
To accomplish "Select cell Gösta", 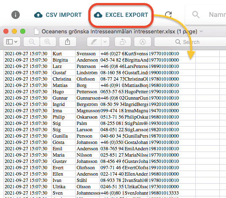I will [x=64, y=142].
